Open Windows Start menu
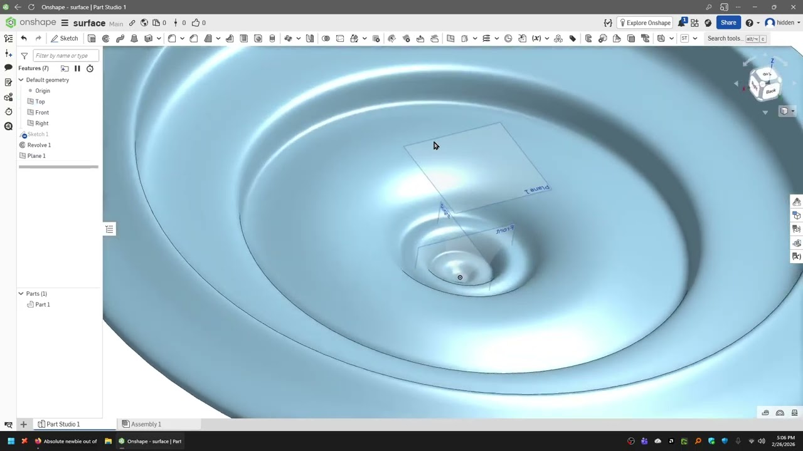This screenshot has width=803, height=451. coord(11,441)
